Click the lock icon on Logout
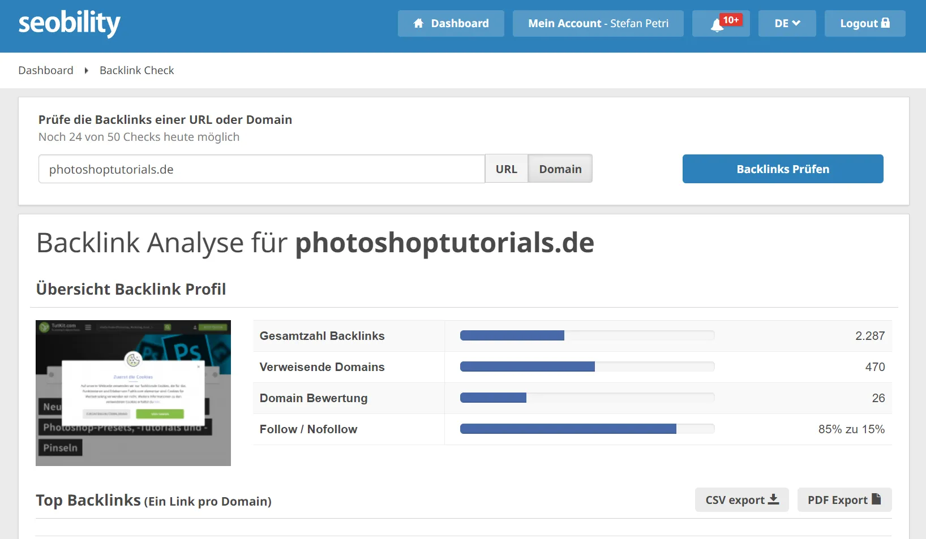 (x=886, y=23)
